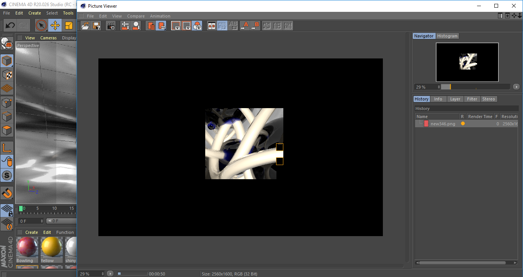
Task: Click the round arrow button beside navigator slider
Action: (x=516, y=87)
